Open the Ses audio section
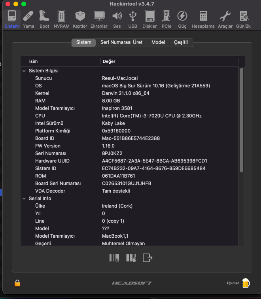 (x=117, y=19)
